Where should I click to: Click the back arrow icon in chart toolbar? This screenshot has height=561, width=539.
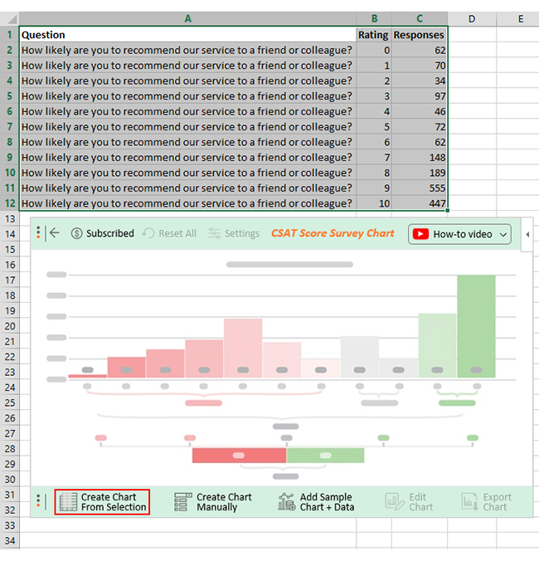(55, 233)
